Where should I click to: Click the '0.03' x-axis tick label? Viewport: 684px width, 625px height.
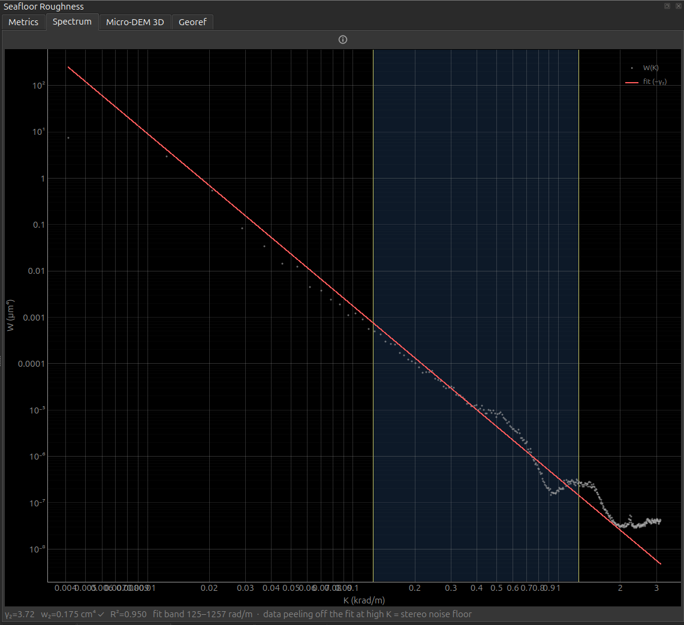(x=246, y=588)
